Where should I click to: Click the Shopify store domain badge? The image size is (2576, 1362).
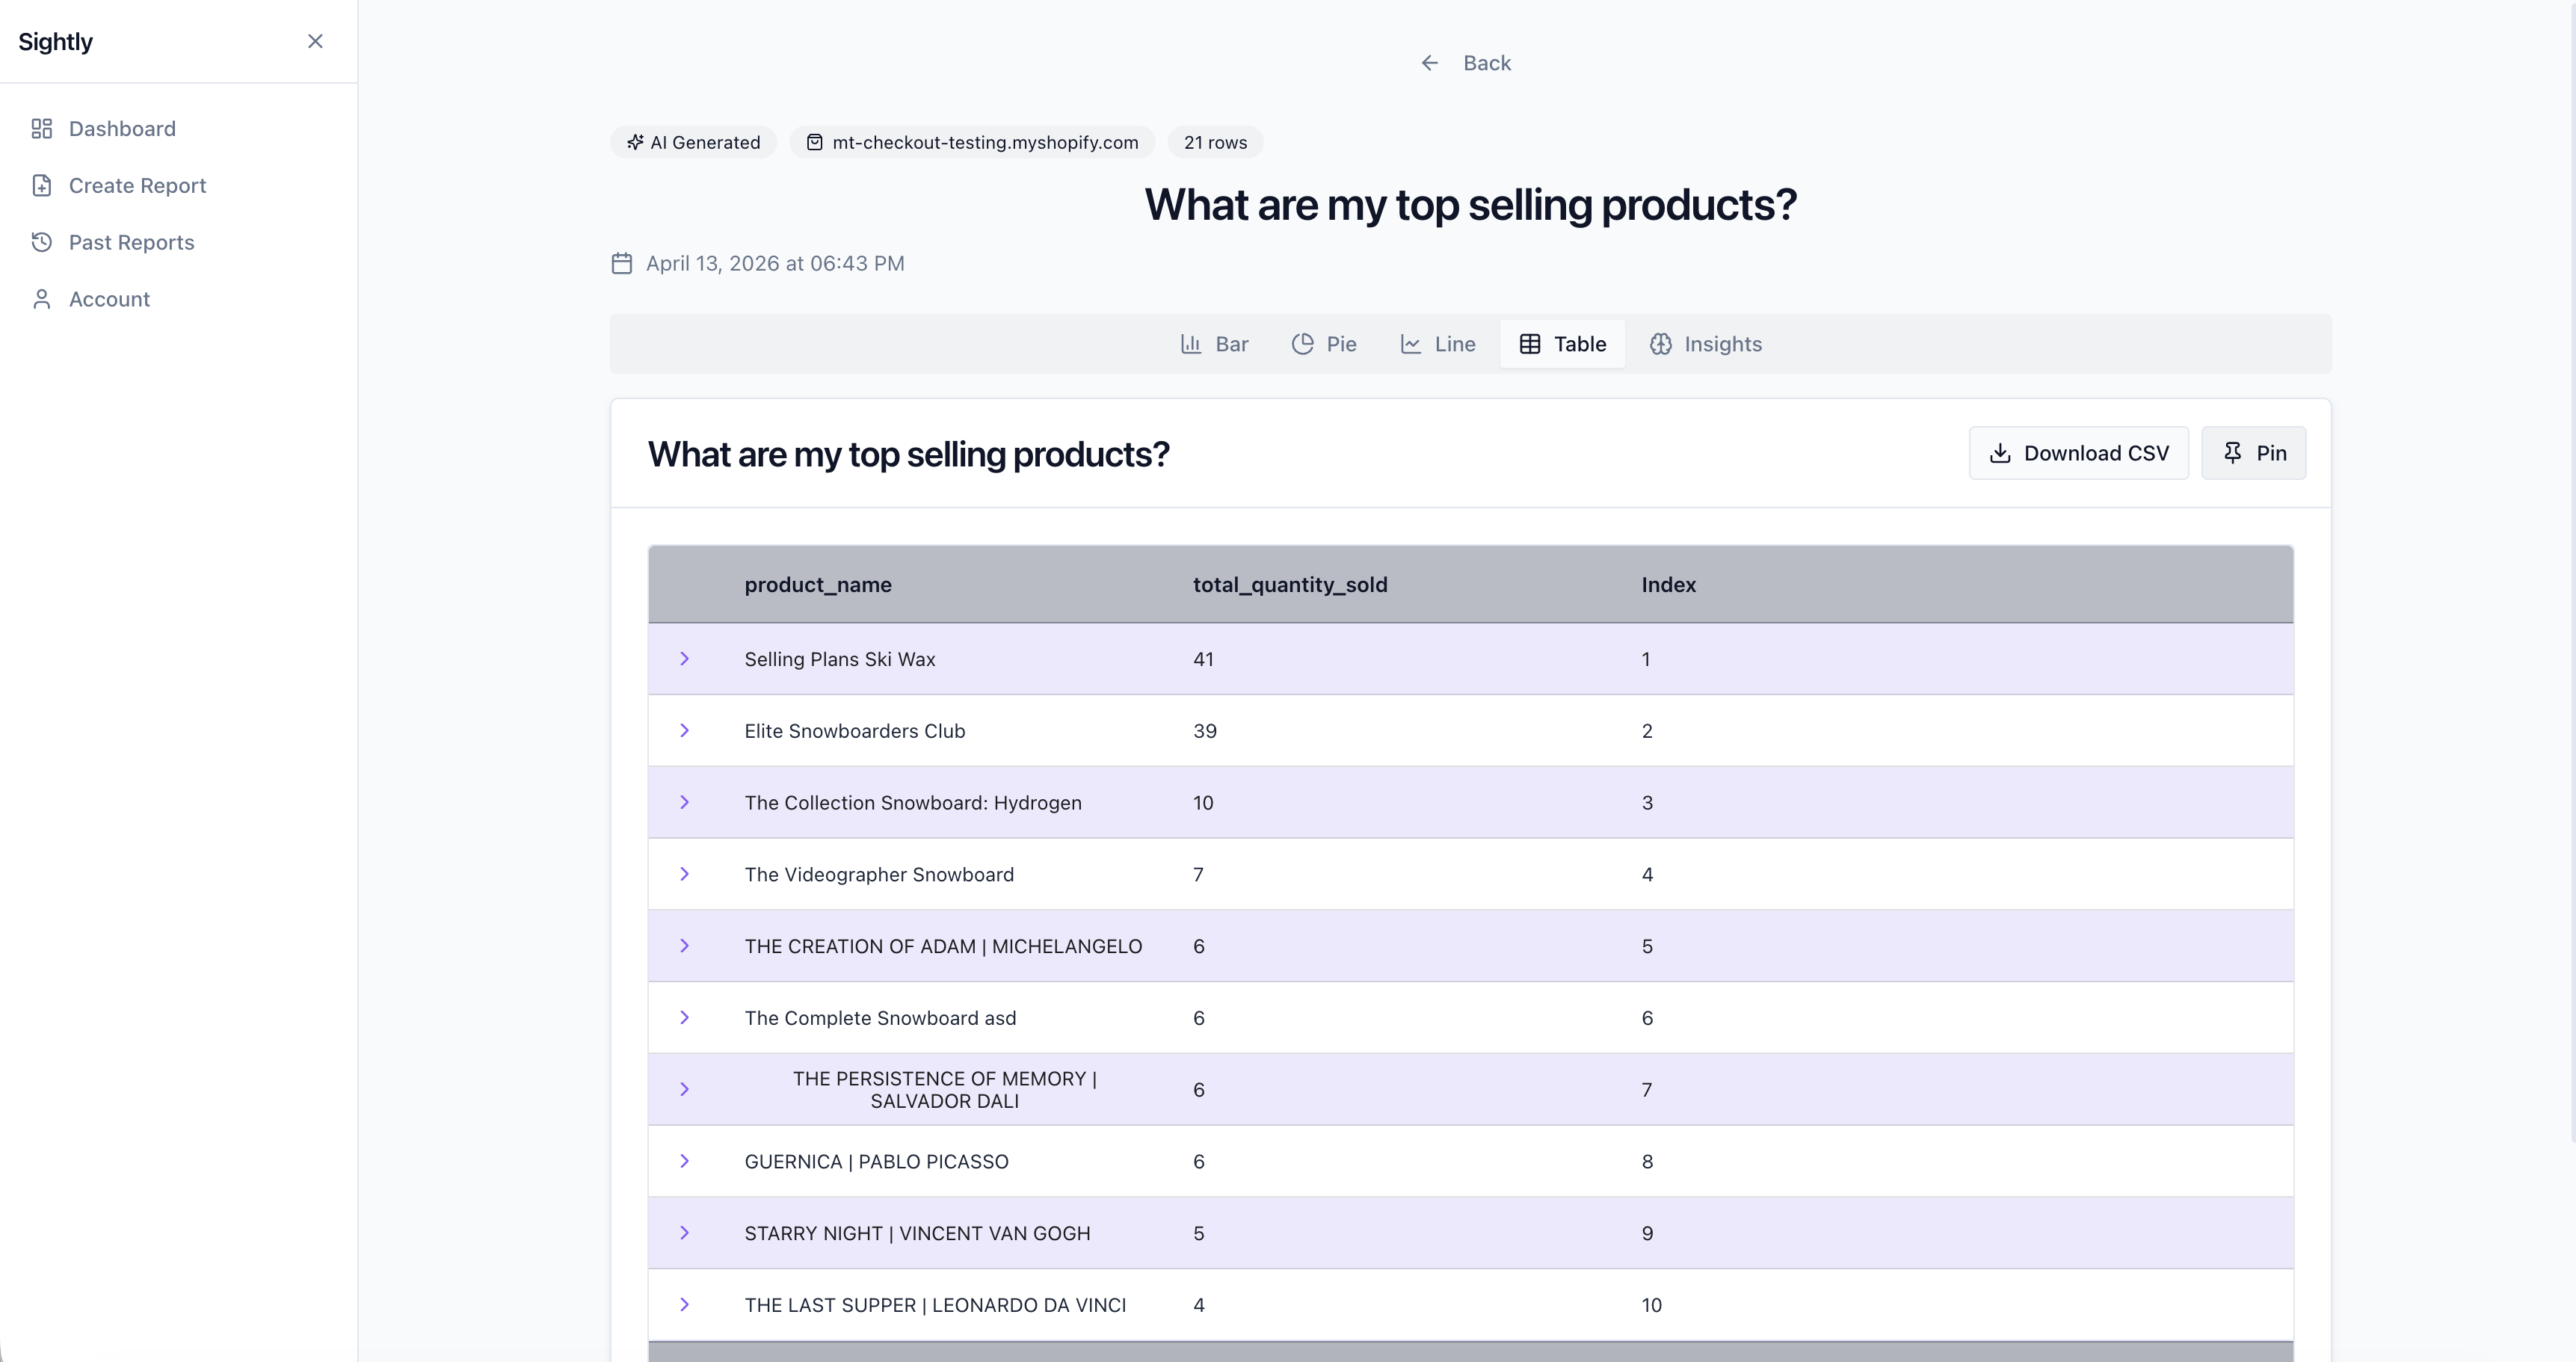(972, 143)
